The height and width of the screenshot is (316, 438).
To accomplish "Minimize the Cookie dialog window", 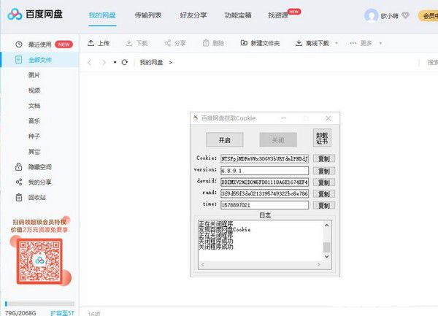I will [283, 118].
